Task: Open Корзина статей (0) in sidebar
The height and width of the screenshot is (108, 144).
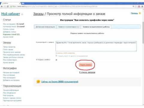Action: point(11,34)
